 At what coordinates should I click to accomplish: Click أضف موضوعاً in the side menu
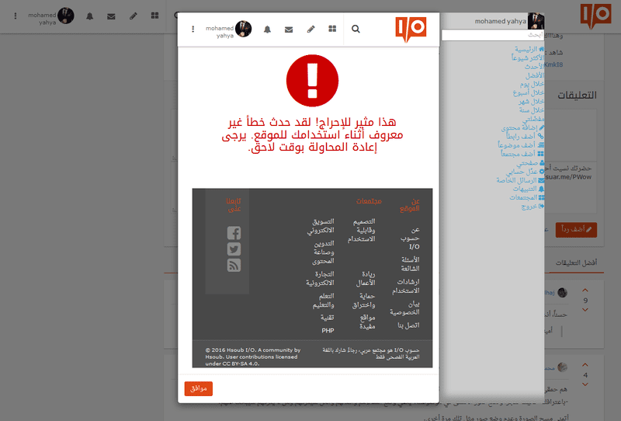[x=521, y=145]
